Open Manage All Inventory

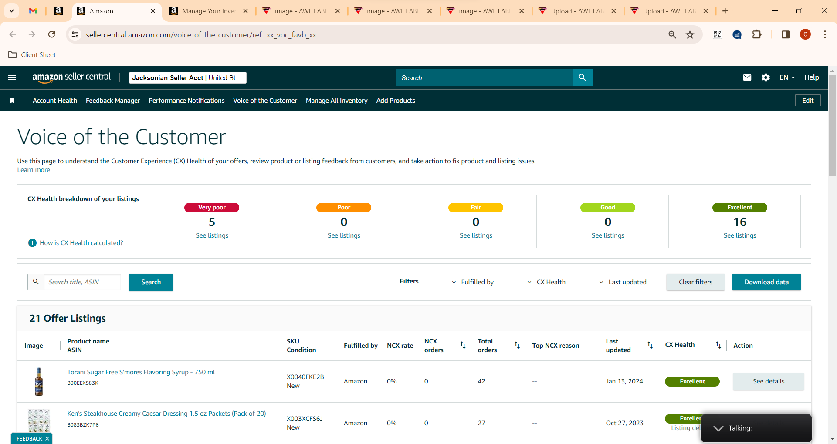point(337,101)
